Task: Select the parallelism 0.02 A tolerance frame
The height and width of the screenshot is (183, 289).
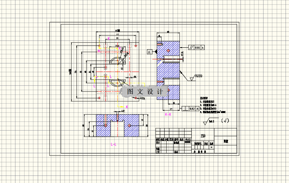Action: [196, 48]
